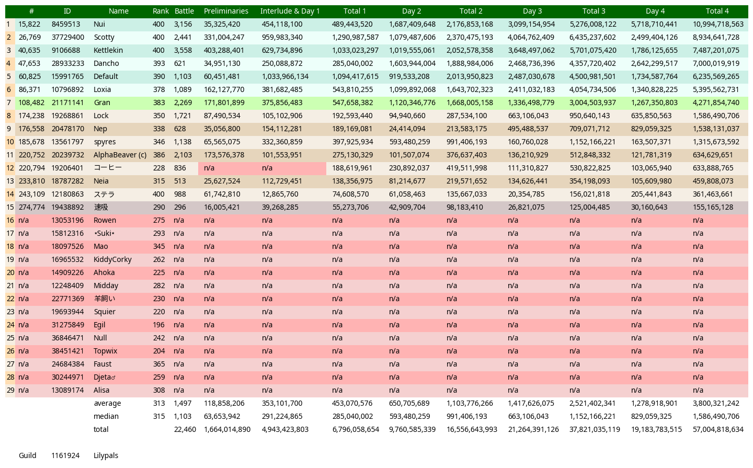Select the name cell "羊飼い"
This screenshot has height=468, width=753.
click(105, 299)
